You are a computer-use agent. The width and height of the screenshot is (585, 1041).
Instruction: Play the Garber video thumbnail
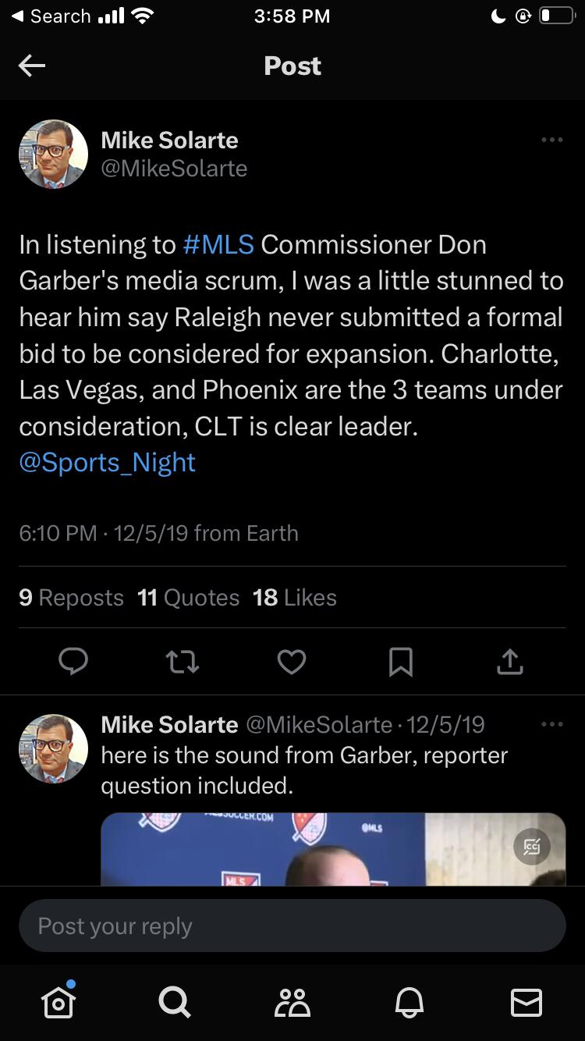point(312,851)
